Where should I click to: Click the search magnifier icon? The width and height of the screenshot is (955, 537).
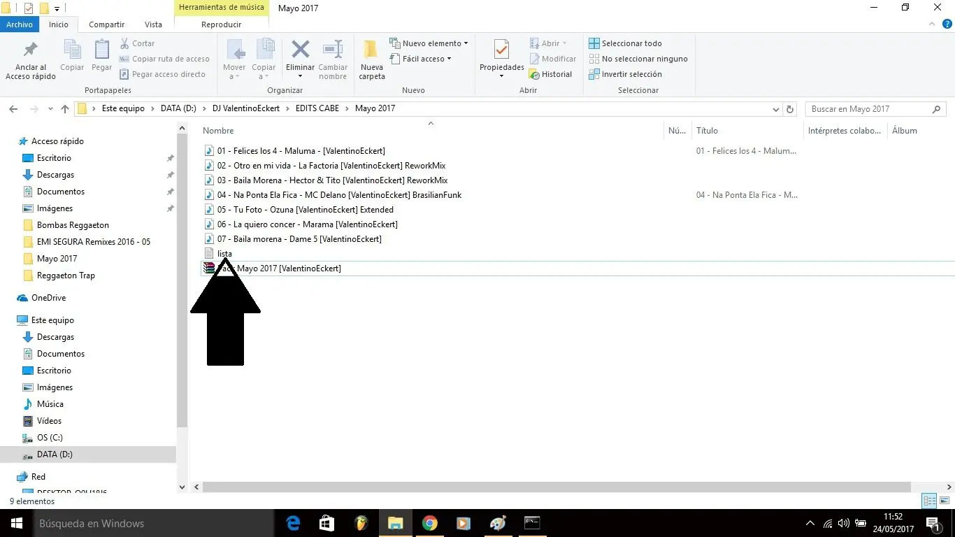click(936, 109)
